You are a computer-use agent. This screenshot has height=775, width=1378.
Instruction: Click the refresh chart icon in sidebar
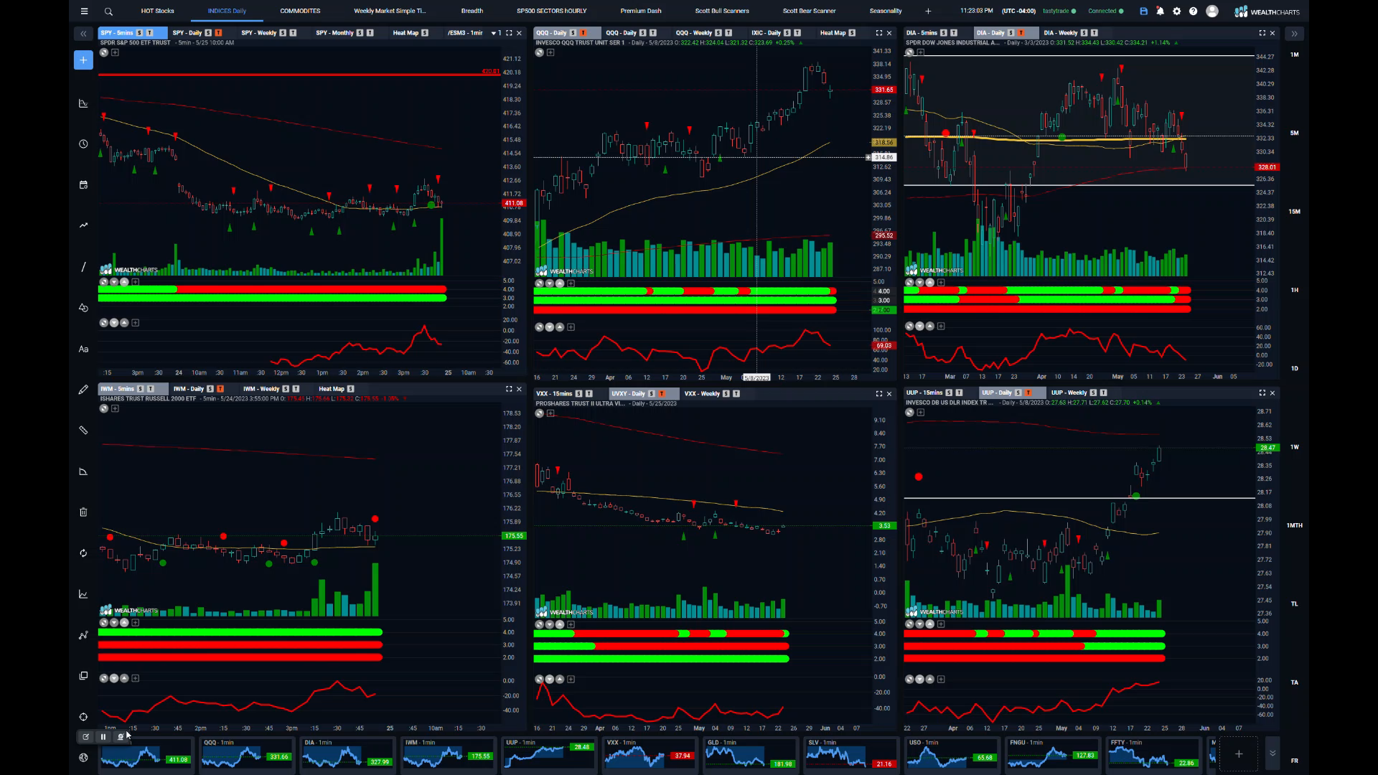click(x=83, y=553)
